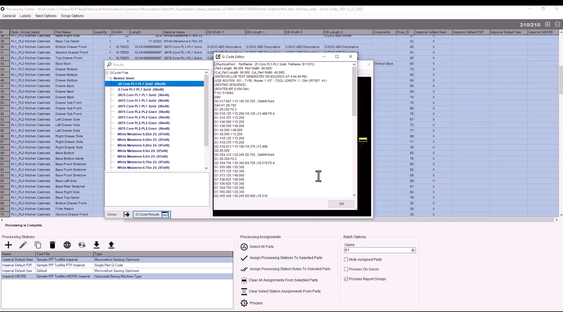Screen dimensions: 563x312
Task: Collapse the GCode Files tree node
Action: pyautogui.click(x=107, y=73)
